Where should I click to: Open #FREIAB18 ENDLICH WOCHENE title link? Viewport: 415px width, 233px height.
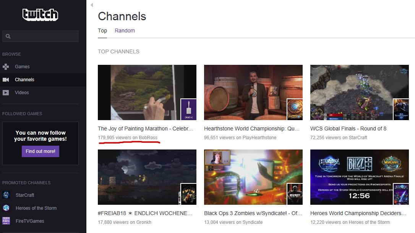(x=145, y=213)
